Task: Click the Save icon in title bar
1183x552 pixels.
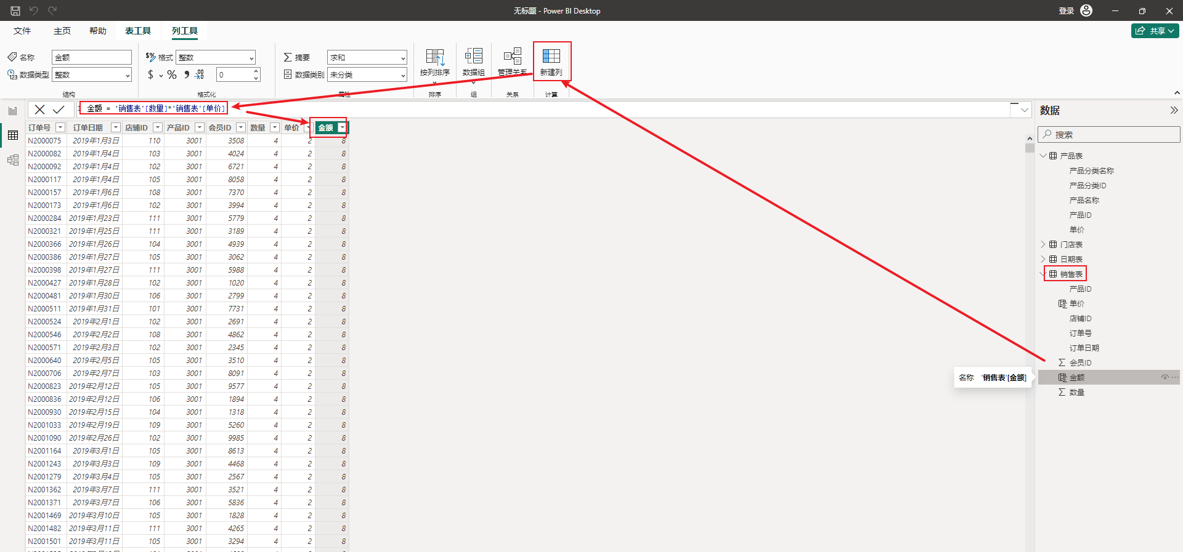Action: coord(15,10)
